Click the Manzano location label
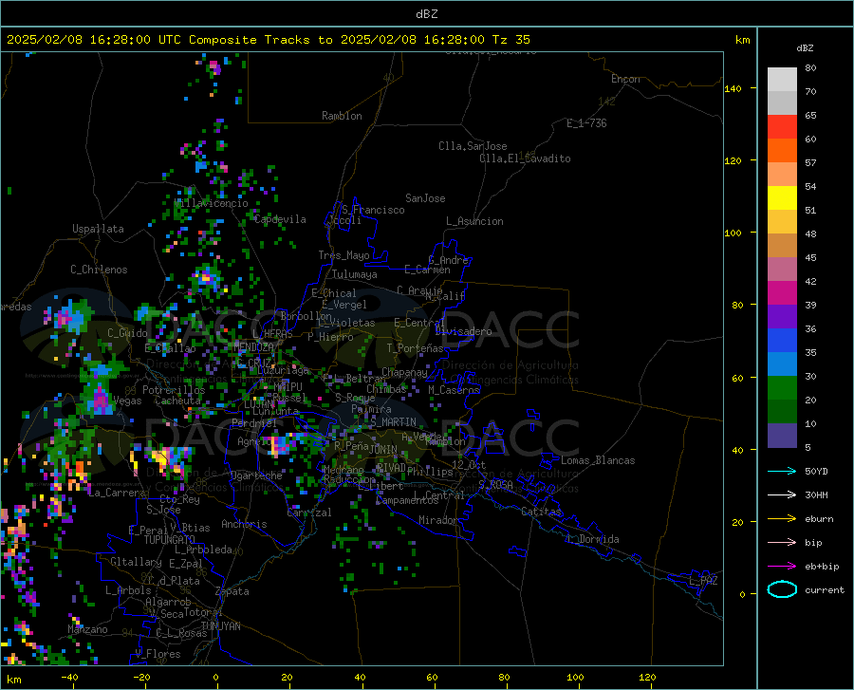Image resolution: width=854 pixels, height=690 pixels. (x=87, y=629)
